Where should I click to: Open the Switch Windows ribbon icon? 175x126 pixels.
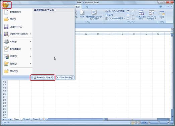[152, 15]
